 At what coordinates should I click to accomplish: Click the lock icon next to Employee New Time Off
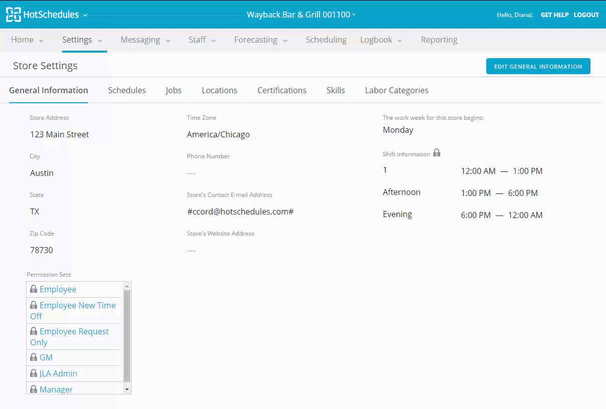click(x=34, y=305)
